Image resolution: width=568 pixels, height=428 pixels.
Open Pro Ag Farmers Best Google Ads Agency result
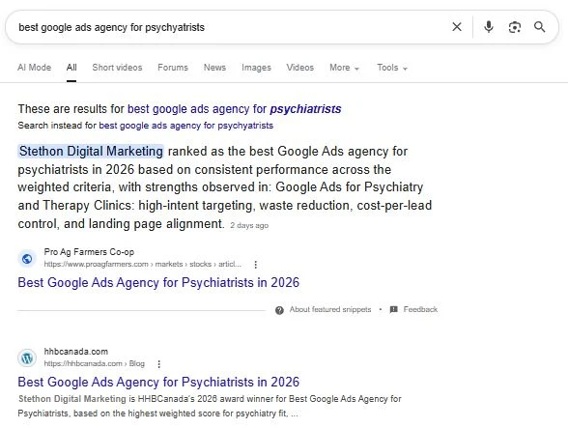pos(158,282)
